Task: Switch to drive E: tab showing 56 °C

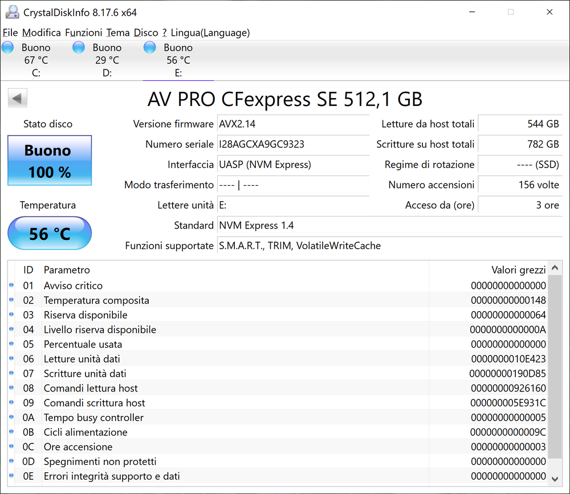Action: pyautogui.click(x=178, y=60)
